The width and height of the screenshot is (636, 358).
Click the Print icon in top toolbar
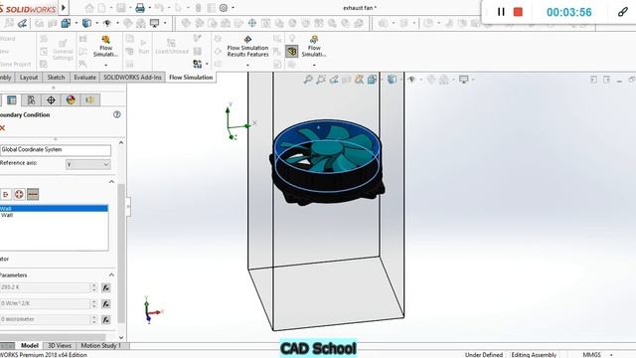point(140,7)
